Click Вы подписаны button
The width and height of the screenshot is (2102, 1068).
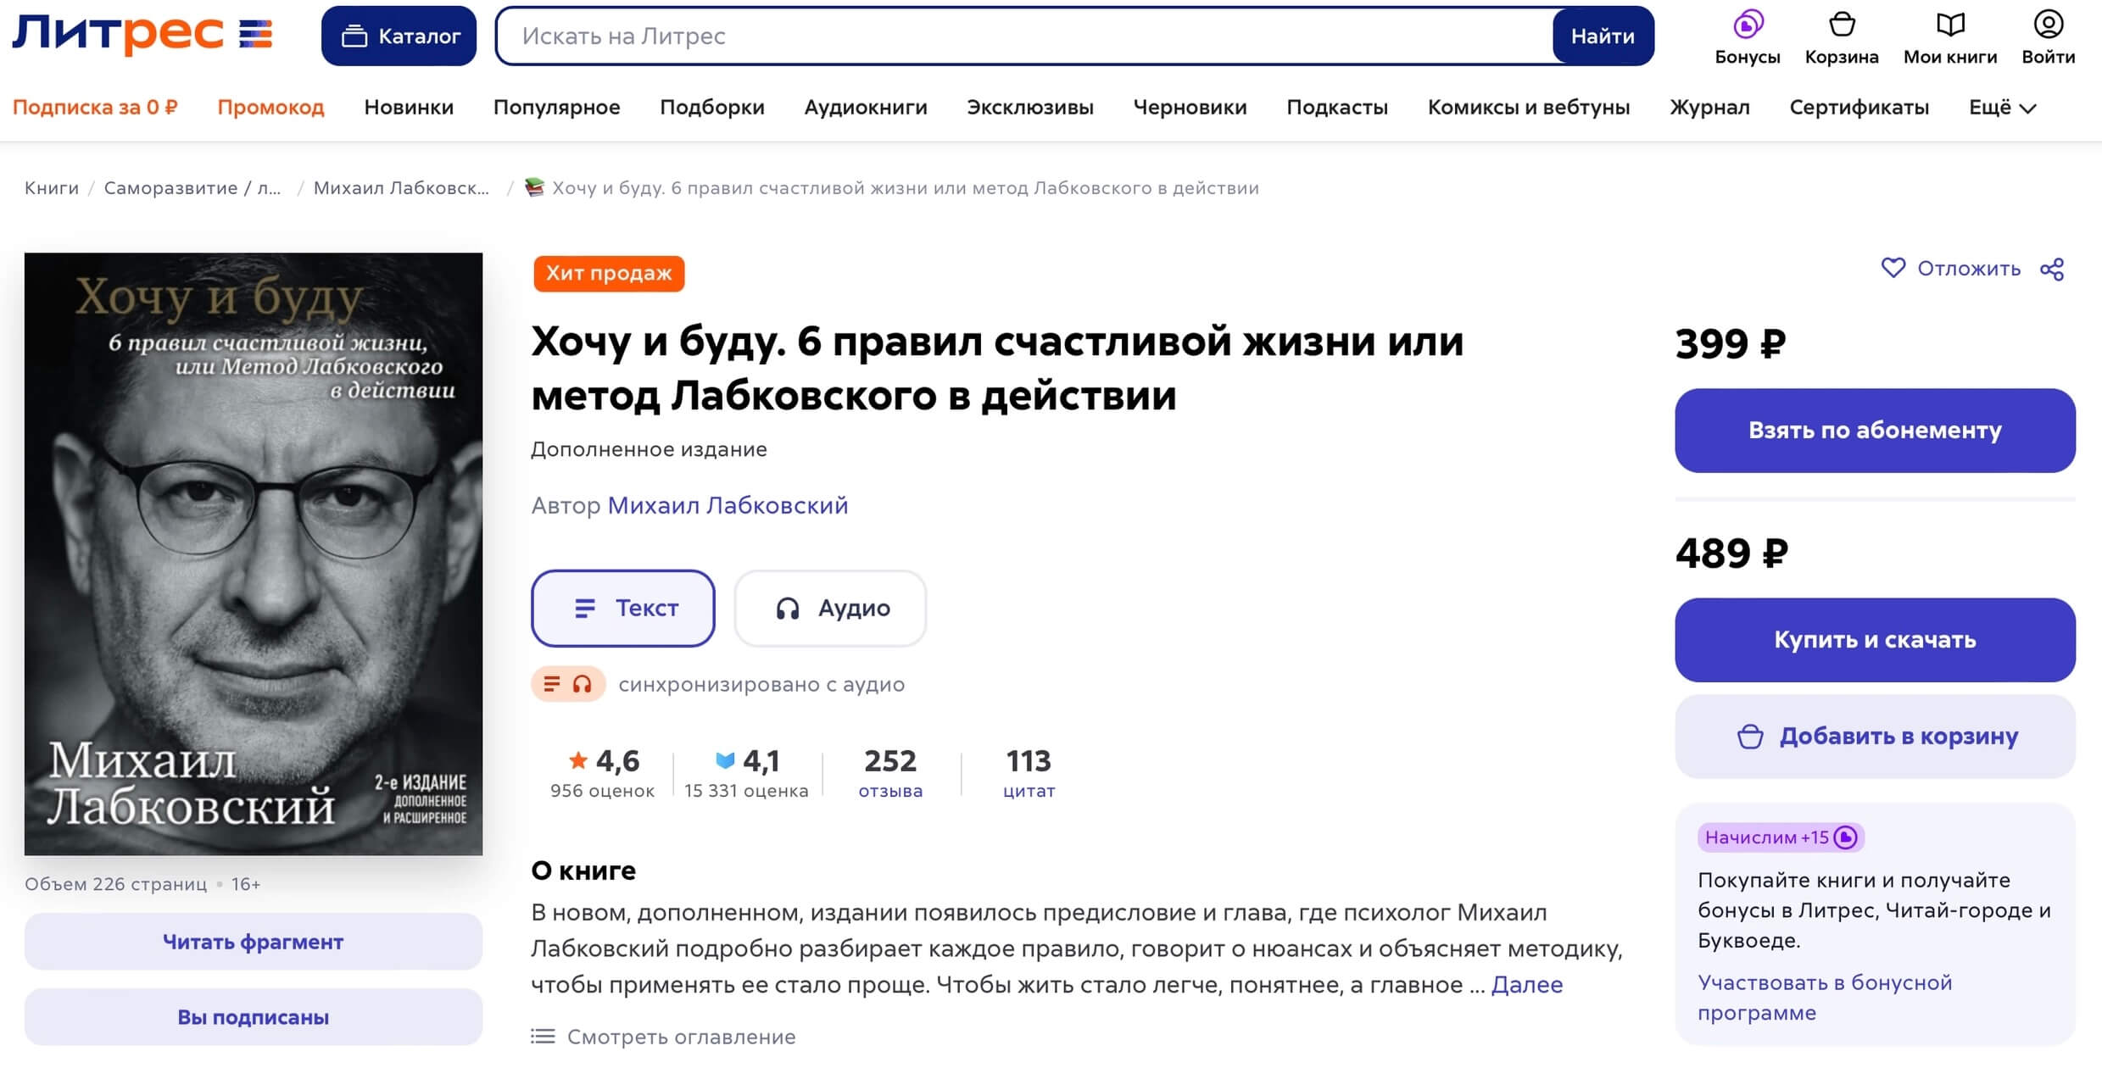(254, 1017)
